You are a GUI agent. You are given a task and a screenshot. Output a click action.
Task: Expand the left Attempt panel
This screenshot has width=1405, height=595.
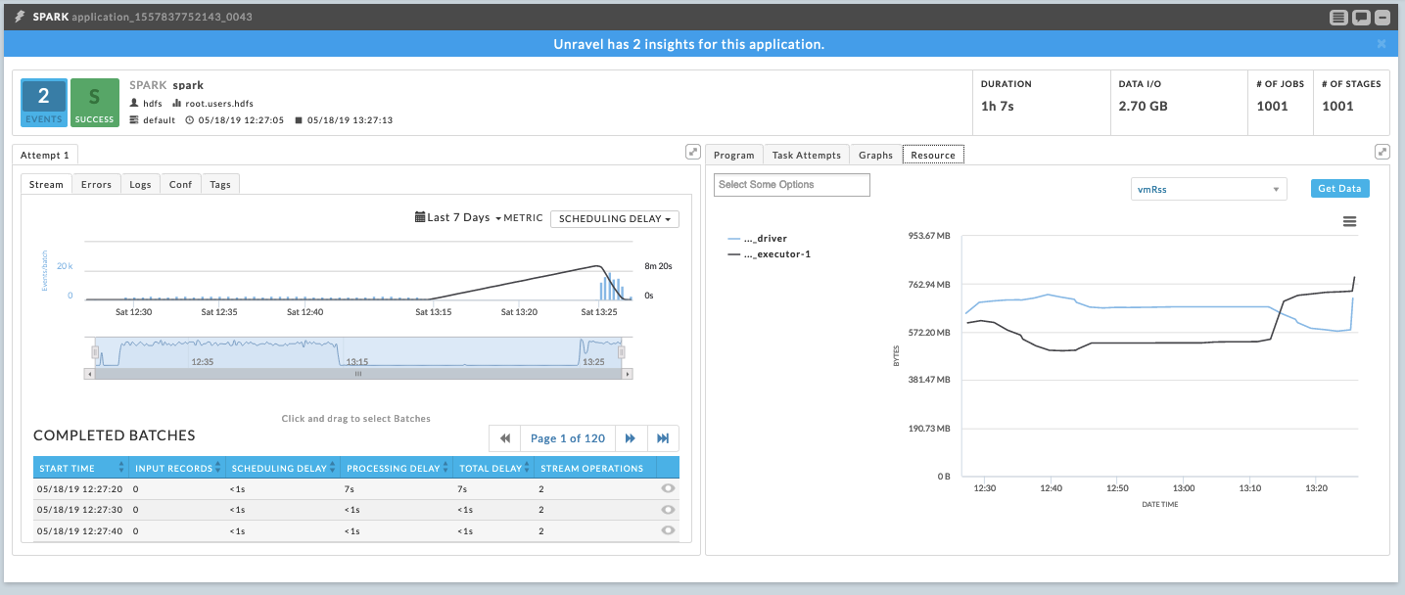click(693, 152)
